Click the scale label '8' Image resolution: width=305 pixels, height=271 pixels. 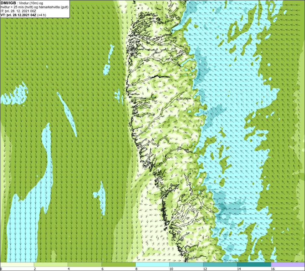(x=136, y=269)
